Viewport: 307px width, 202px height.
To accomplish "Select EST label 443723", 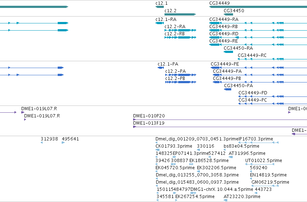I will [263, 190].
